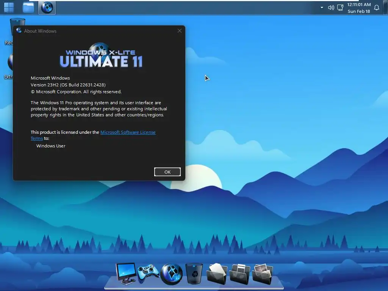Viewport: 388px width, 291px height.
Task: Open the recycle bin dock icon
Action: [x=194, y=274]
